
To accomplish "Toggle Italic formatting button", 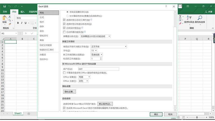I will click(x=22, y=23).
